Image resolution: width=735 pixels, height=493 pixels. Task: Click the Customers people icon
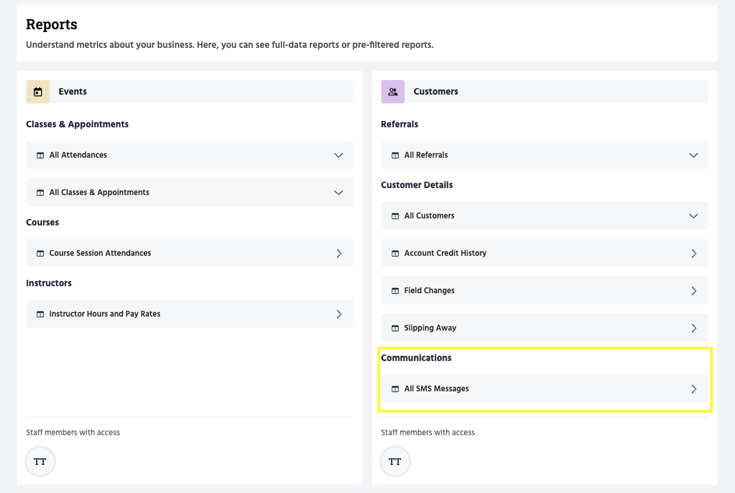click(393, 92)
